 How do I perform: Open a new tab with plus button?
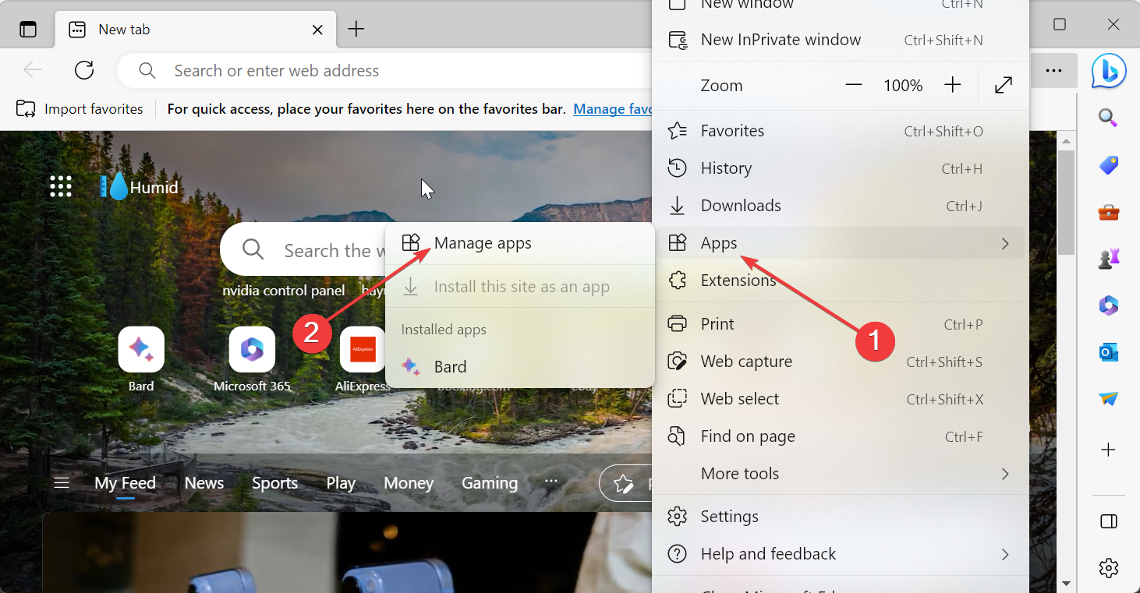[356, 30]
